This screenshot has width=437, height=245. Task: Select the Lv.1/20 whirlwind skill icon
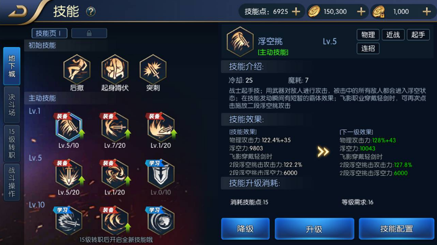click(x=115, y=174)
